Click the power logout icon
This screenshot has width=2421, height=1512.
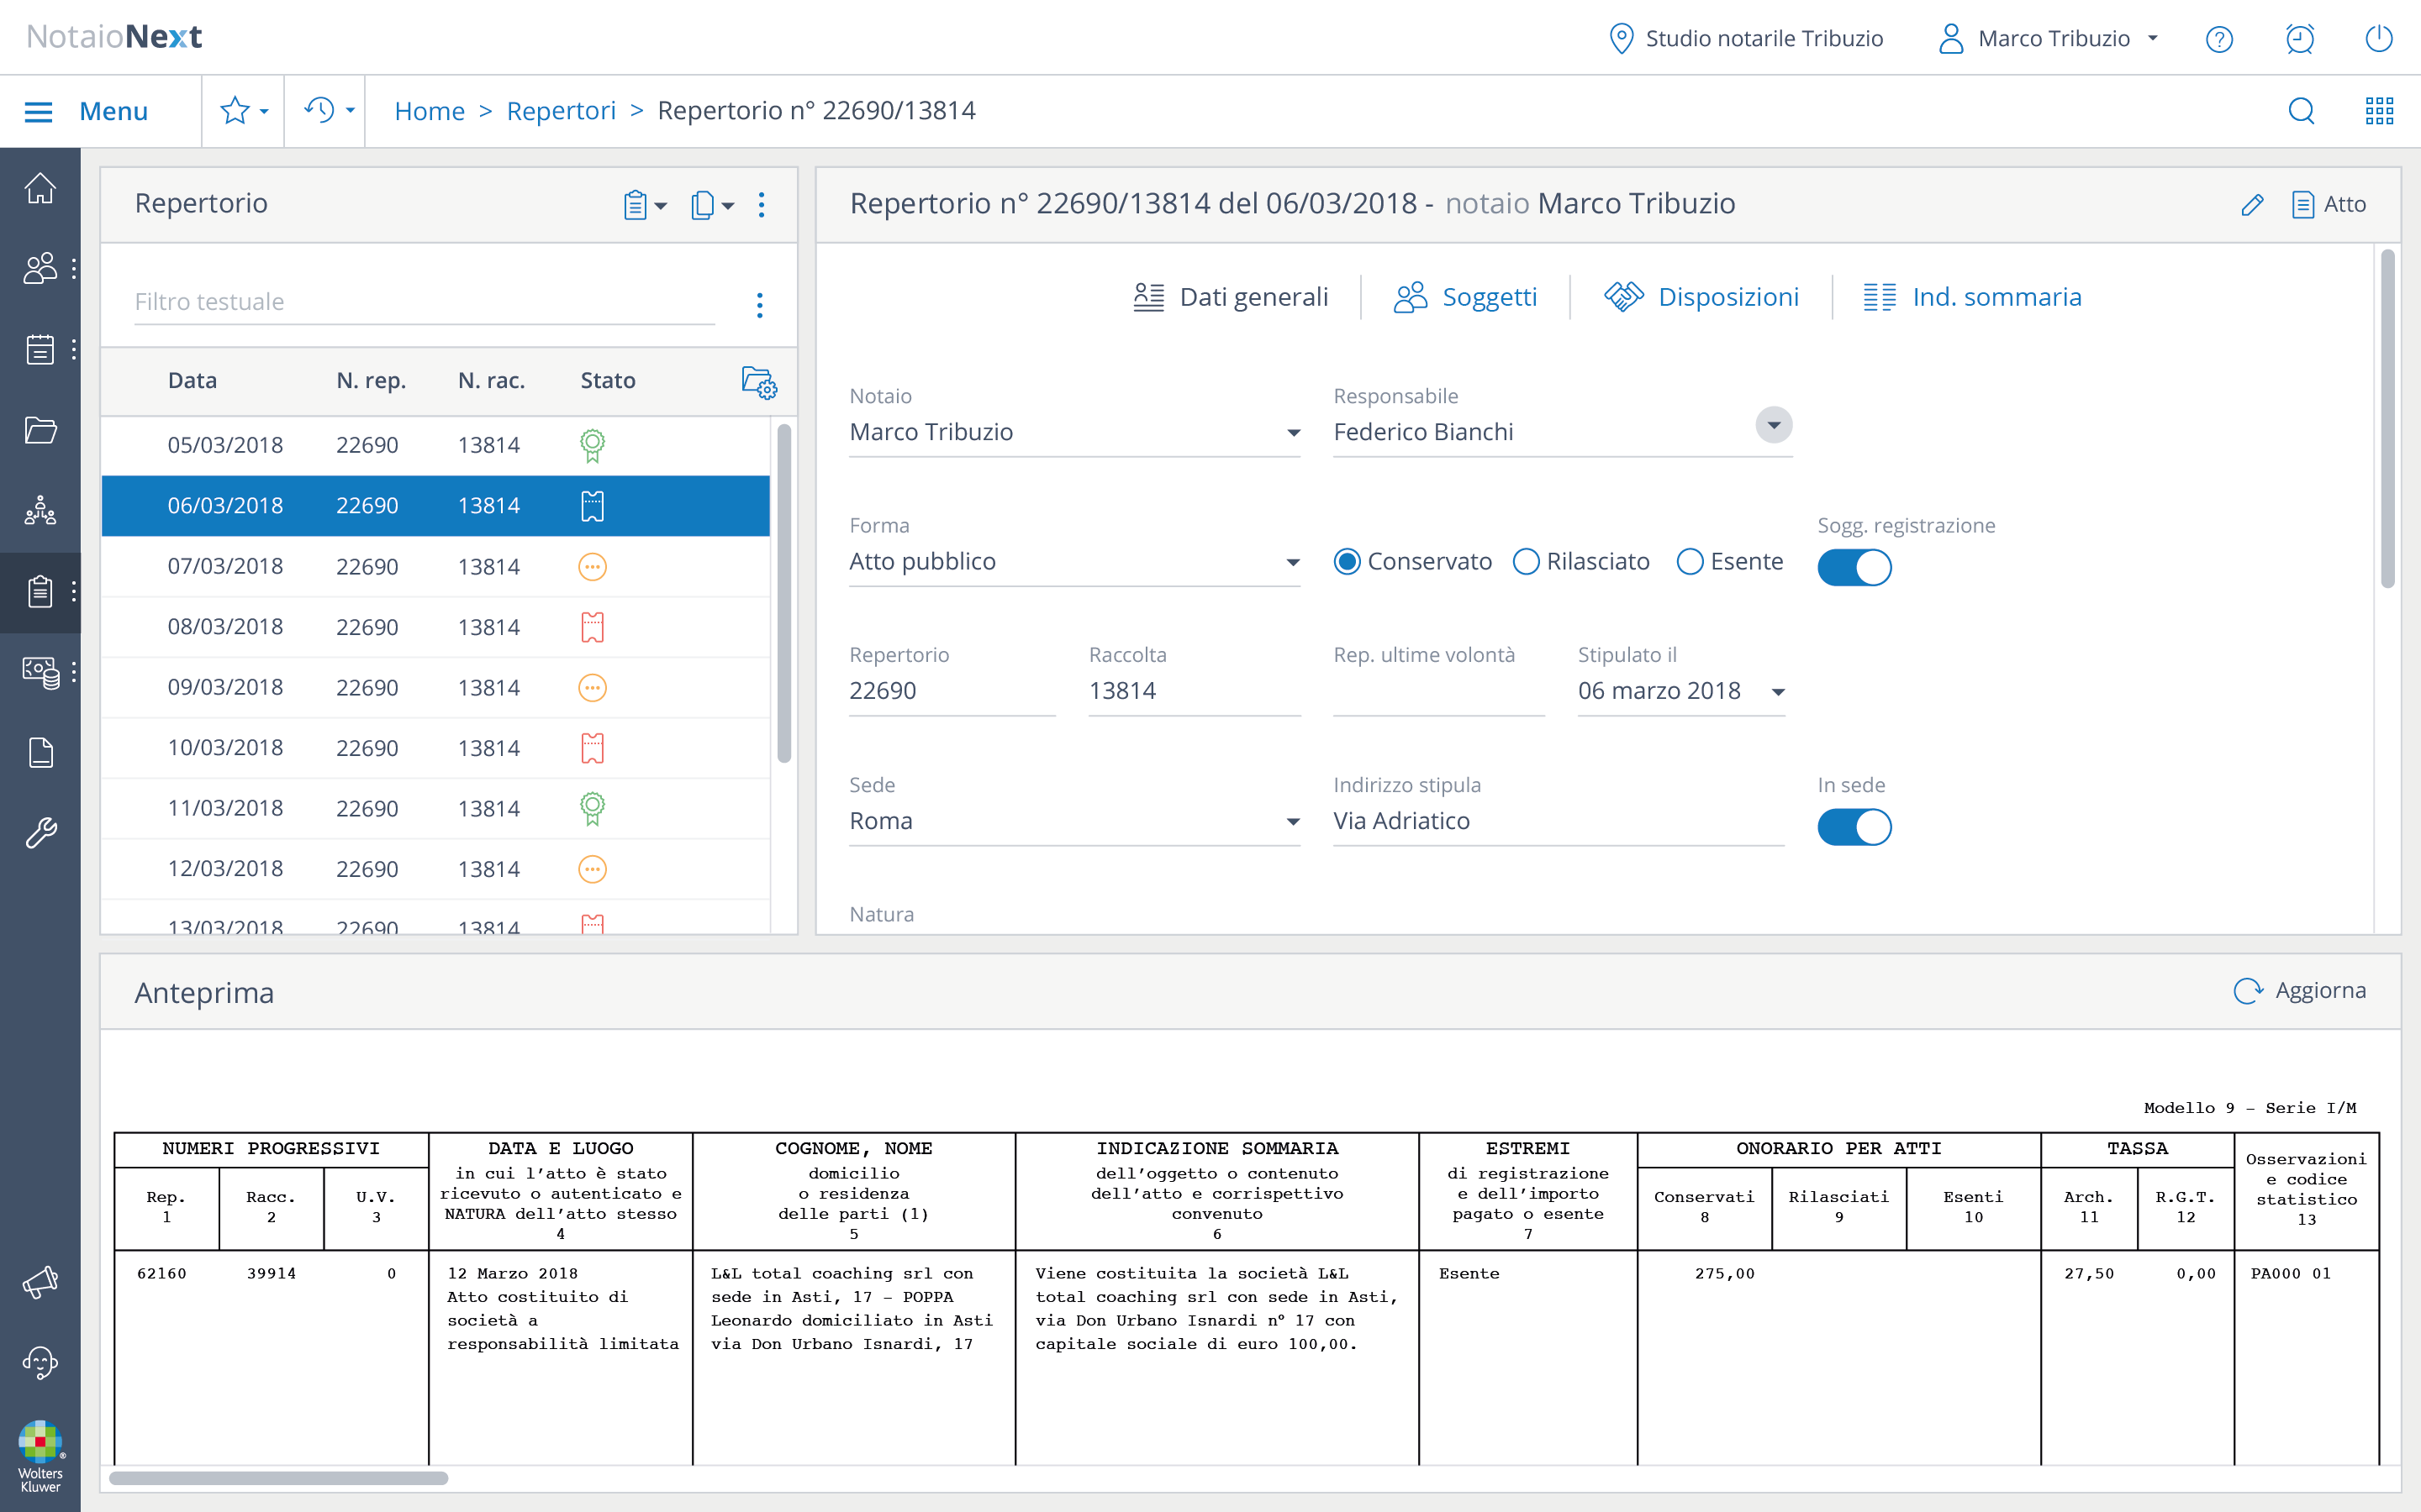click(2378, 39)
